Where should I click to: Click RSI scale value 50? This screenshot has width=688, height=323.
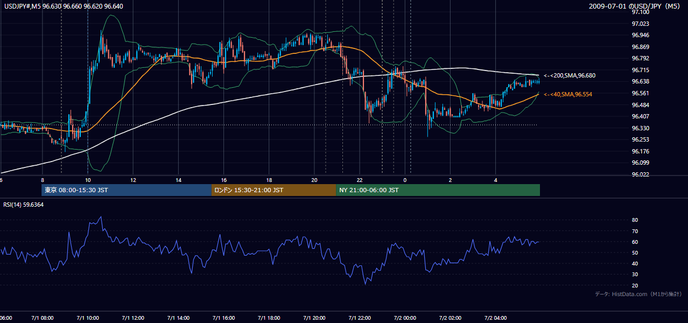pos(635,252)
